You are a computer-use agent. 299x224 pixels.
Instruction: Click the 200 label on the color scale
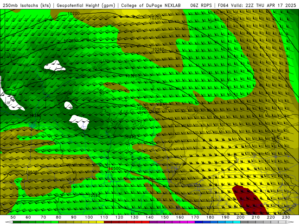pos(240,217)
